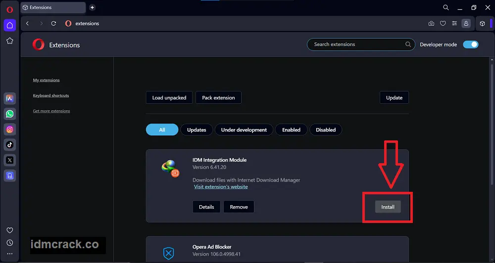Click the Update button
This screenshot has height=263, width=495.
tap(395, 97)
